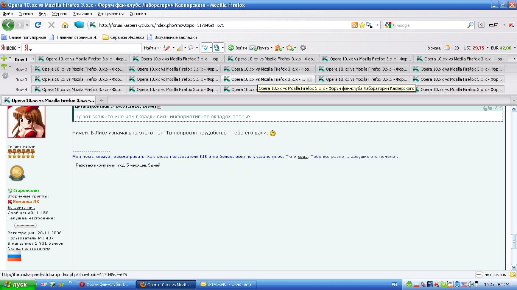Open the Правка menu
The height and width of the screenshot is (290, 517).
tap(26, 14)
